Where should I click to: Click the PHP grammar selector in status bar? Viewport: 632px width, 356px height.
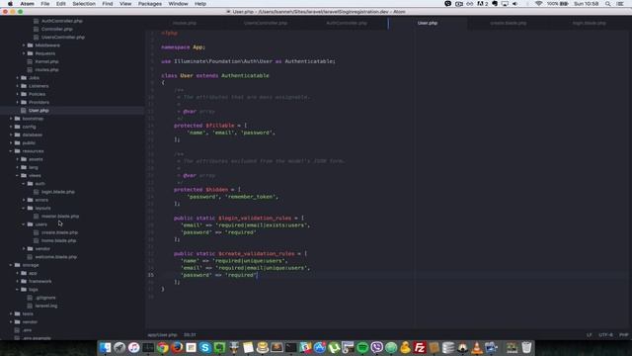coord(623,334)
